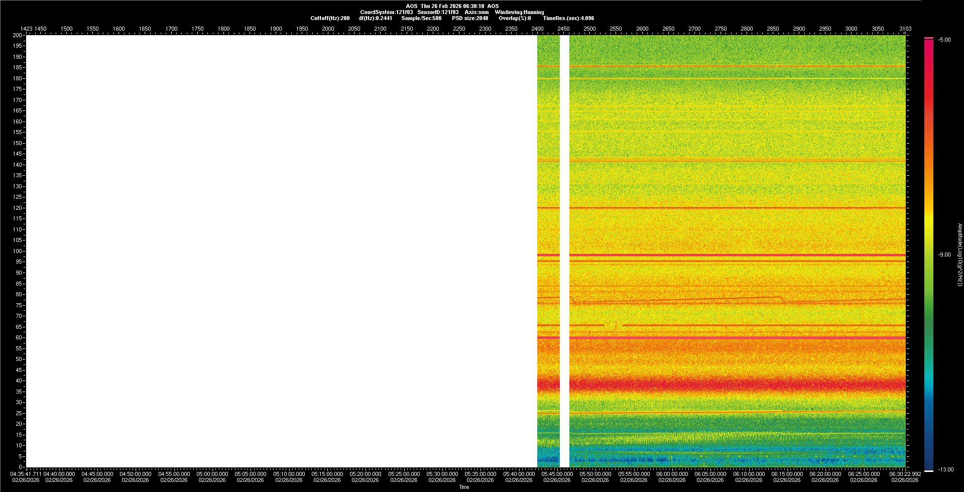Click the 3103 tick on the top axis
The image size is (964, 492).
[x=905, y=29]
